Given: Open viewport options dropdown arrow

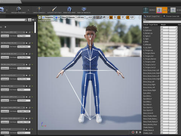Looking at the screenshot, I should click(x=40, y=17).
